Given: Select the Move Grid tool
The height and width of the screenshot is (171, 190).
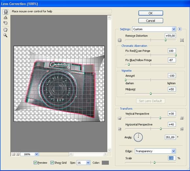Looking at the screenshot, I should [6, 23].
